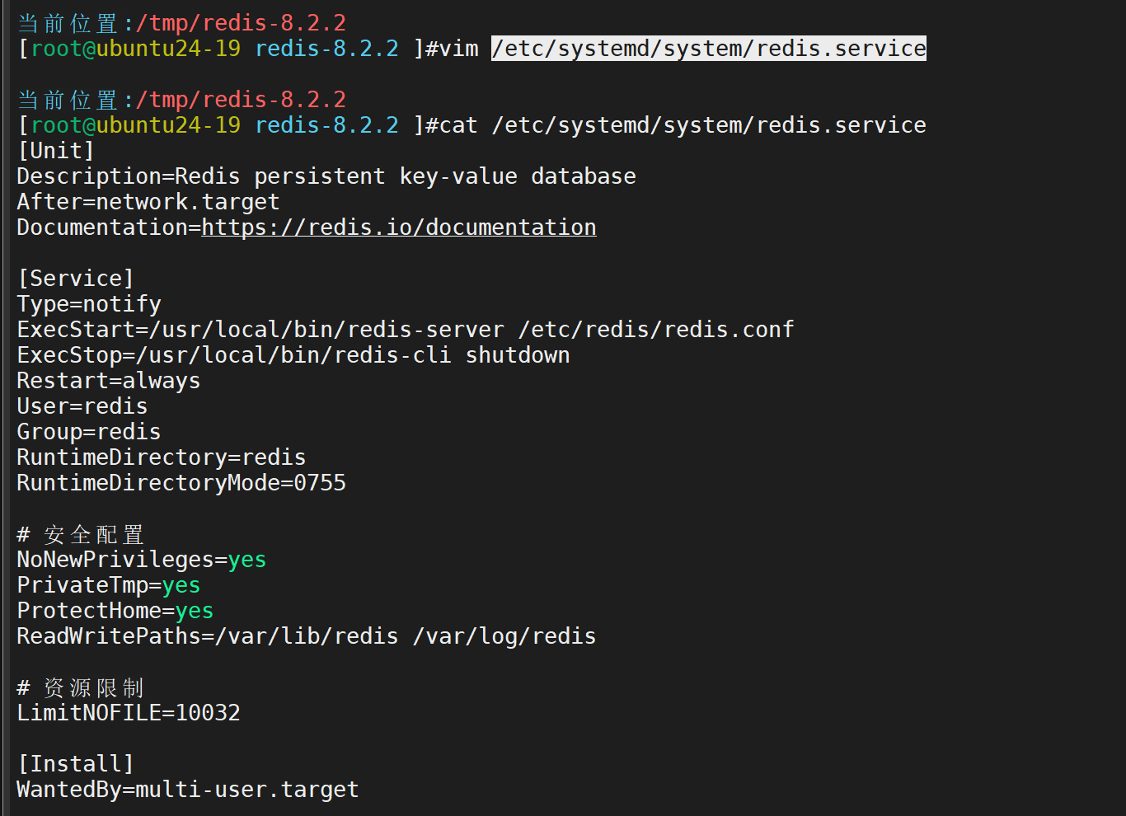The width and height of the screenshot is (1126, 816).
Task: Click the RuntimeDirectory=redis line
Action: (x=162, y=457)
